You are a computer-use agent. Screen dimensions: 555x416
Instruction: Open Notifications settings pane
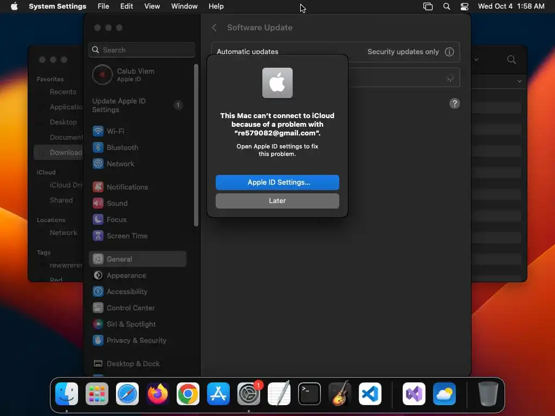pos(137,187)
